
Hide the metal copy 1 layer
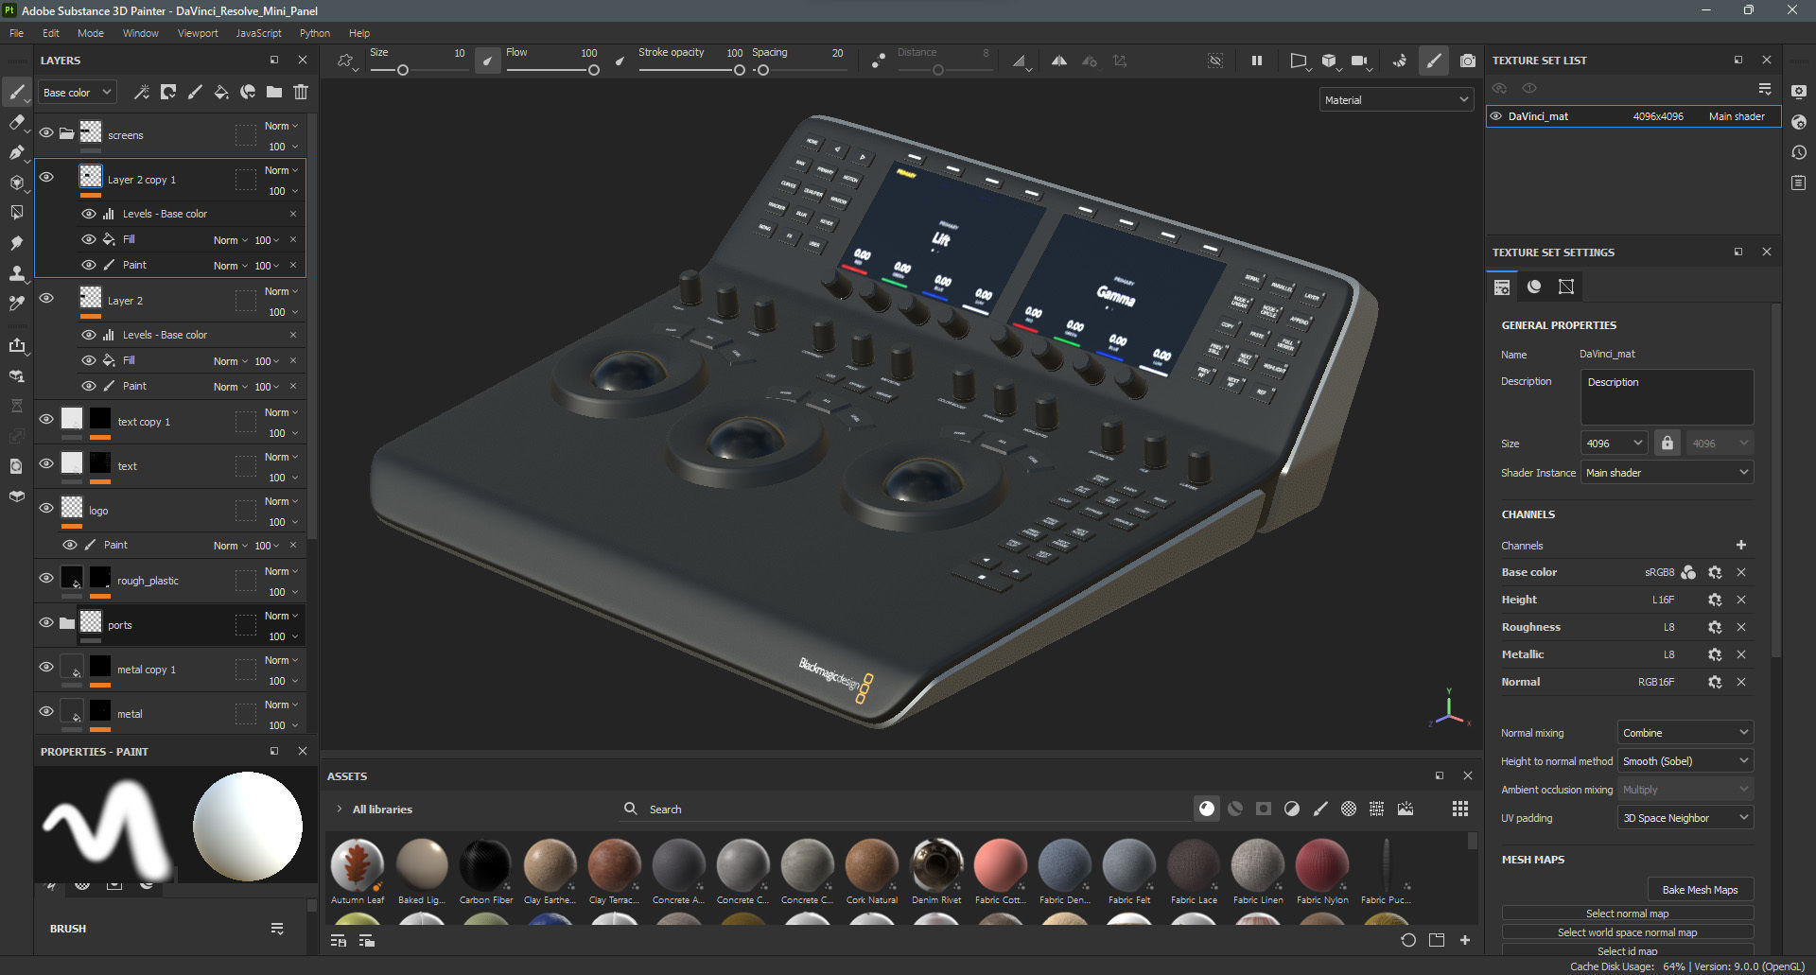tap(46, 667)
